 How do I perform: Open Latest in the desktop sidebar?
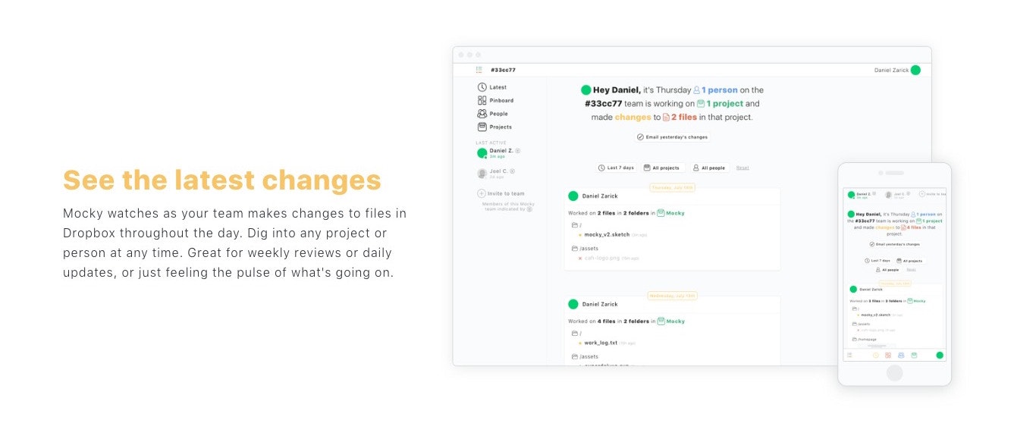point(492,87)
